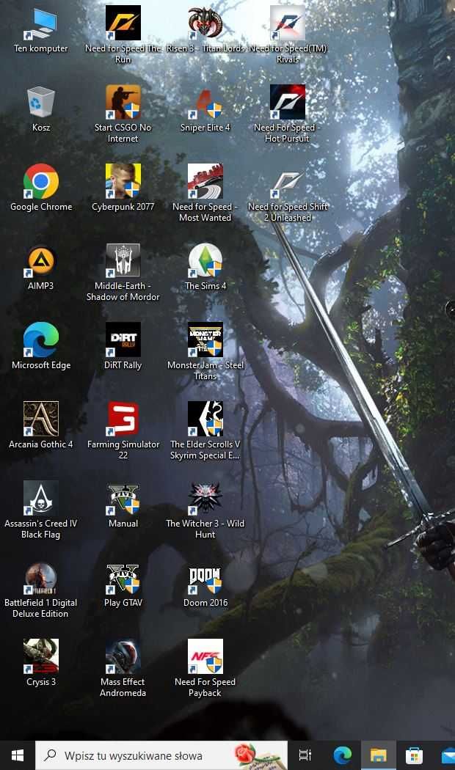The image size is (455, 770).
Task: Open Ten komputer desktop shortcut
Action: pyautogui.click(x=41, y=23)
